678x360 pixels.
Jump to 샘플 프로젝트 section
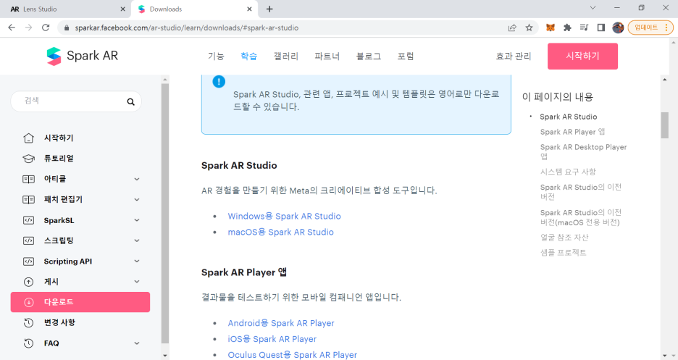[x=563, y=252]
